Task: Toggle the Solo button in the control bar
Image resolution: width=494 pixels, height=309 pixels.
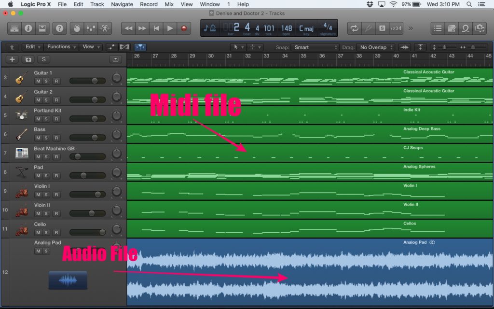Action: click(x=382, y=28)
